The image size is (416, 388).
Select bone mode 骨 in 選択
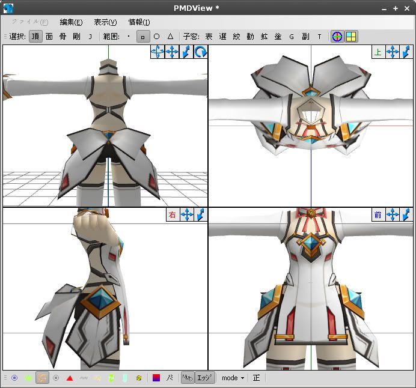pos(63,37)
